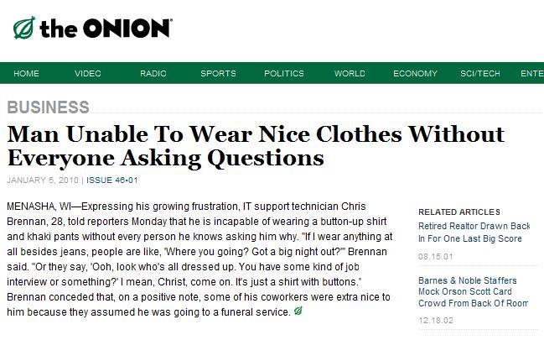The width and height of the screenshot is (544, 340).
Task: Open the article headline link
Action: (255, 145)
